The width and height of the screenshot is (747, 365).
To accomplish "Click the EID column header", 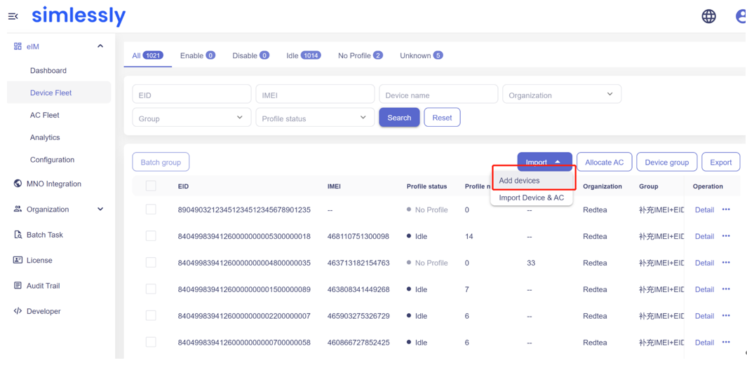I will tap(183, 186).
